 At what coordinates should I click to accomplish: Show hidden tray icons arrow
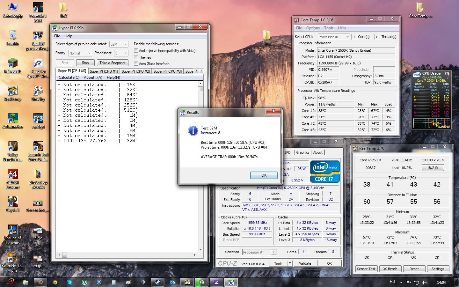401,282
